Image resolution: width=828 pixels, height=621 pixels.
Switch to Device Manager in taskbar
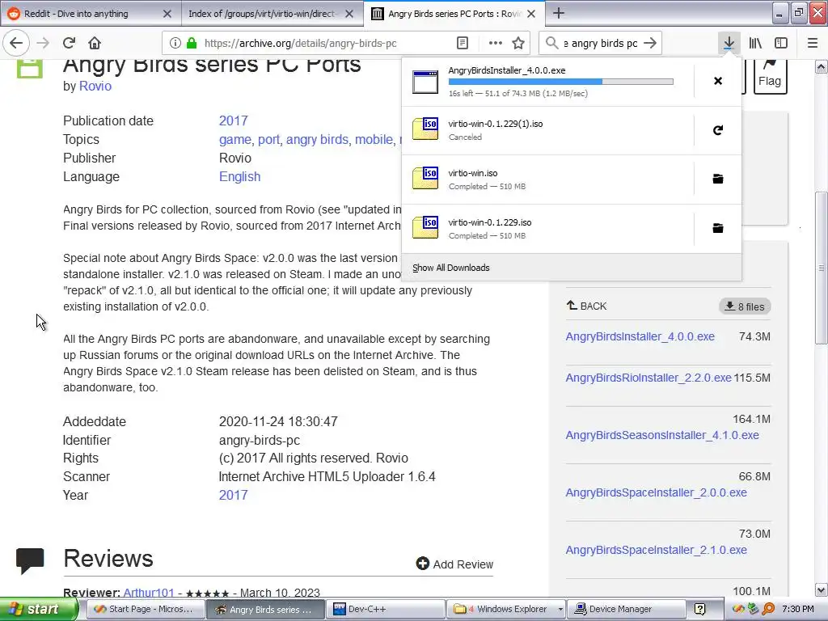click(627, 610)
